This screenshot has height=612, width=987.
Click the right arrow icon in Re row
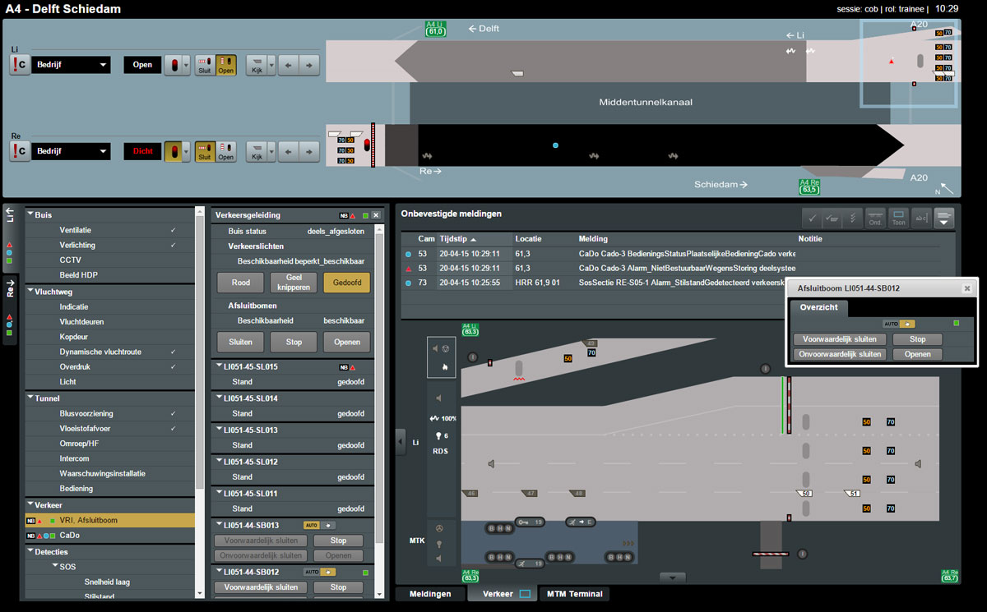point(309,152)
